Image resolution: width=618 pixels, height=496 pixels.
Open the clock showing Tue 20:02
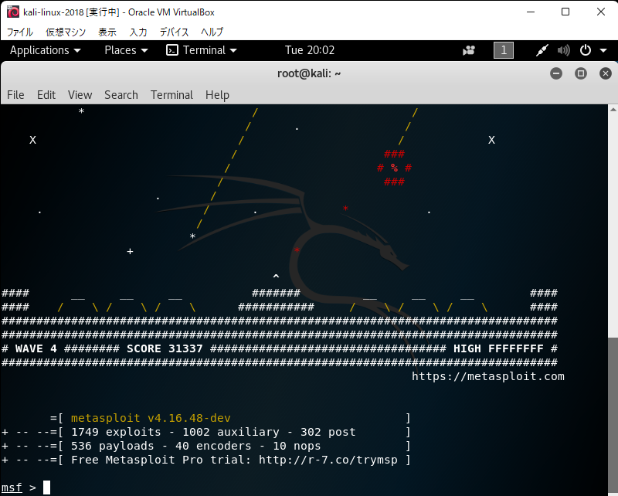(310, 50)
